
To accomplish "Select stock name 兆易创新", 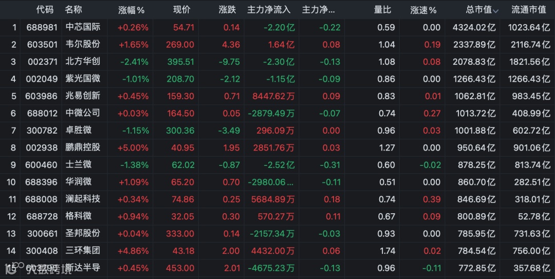I will pyautogui.click(x=83, y=96).
